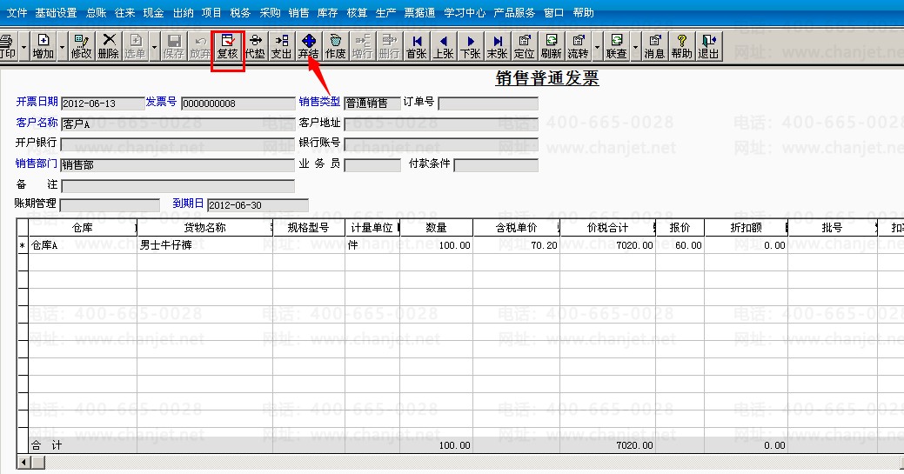
Task: Open the 产品服务 menu
Action: pos(514,13)
